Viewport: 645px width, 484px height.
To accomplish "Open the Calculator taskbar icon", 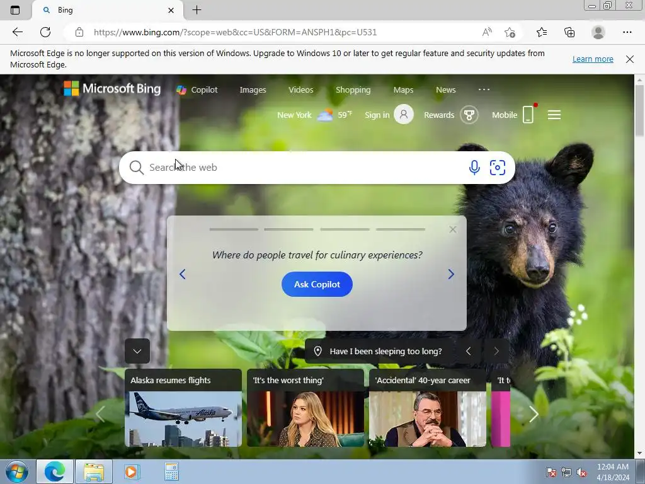I will (171, 471).
